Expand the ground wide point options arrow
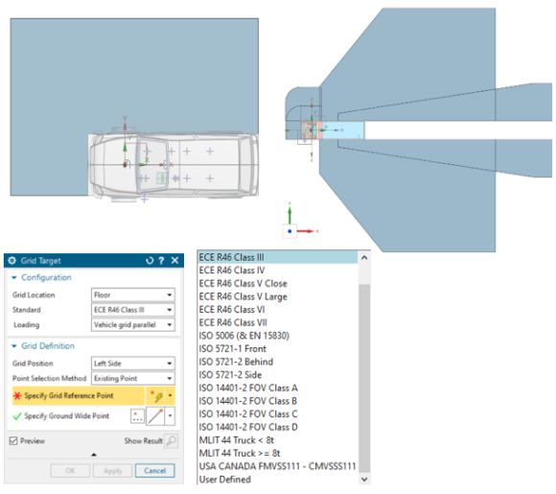 pyautogui.click(x=171, y=416)
